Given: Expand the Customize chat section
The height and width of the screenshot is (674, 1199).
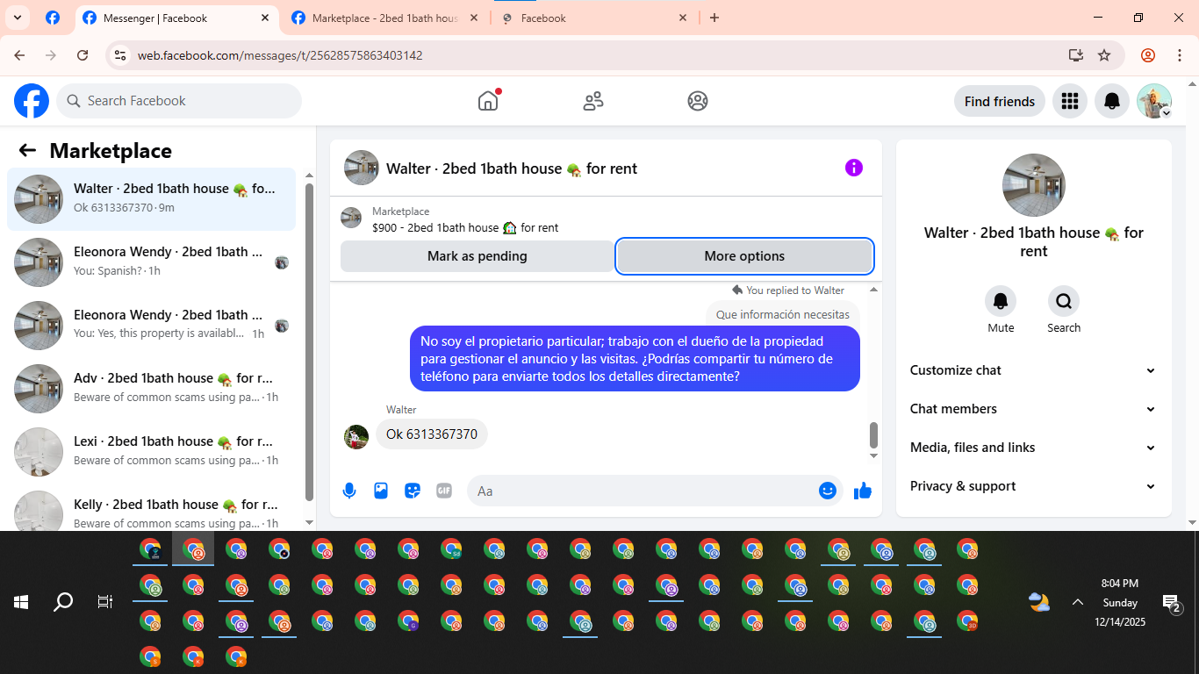Looking at the screenshot, I should pyautogui.click(x=1034, y=370).
